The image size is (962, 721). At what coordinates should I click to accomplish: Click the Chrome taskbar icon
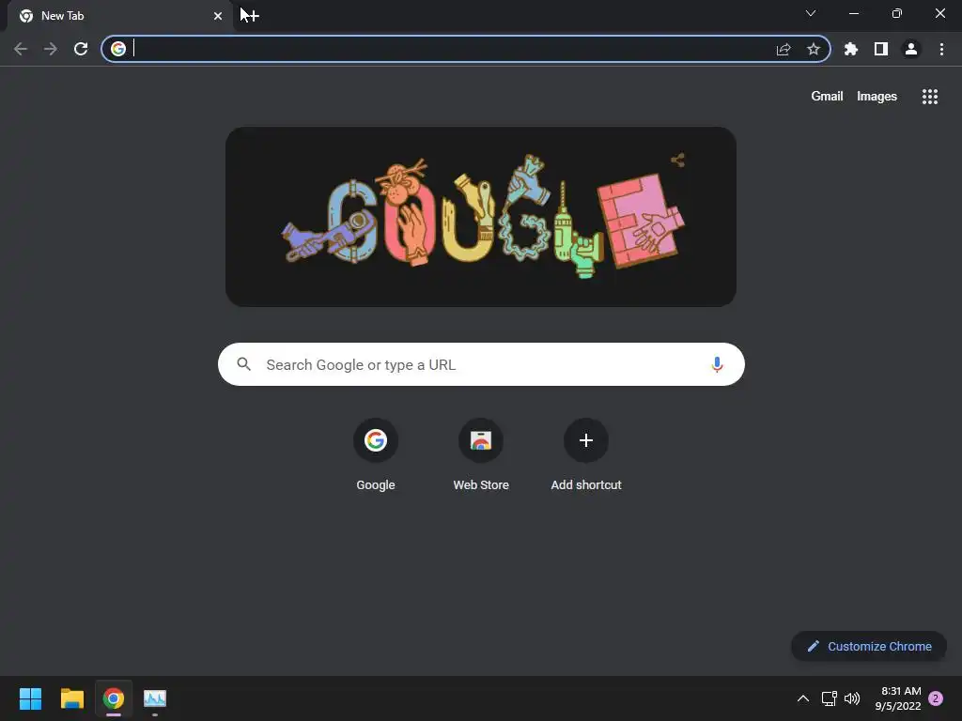(x=114, y=698)
